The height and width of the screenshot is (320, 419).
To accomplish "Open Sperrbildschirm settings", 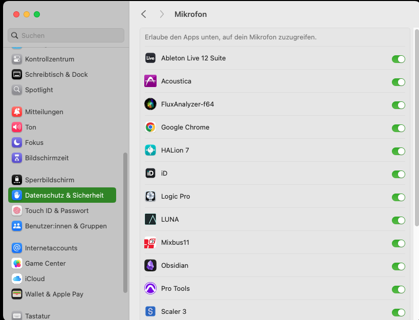I will (62, 180).
